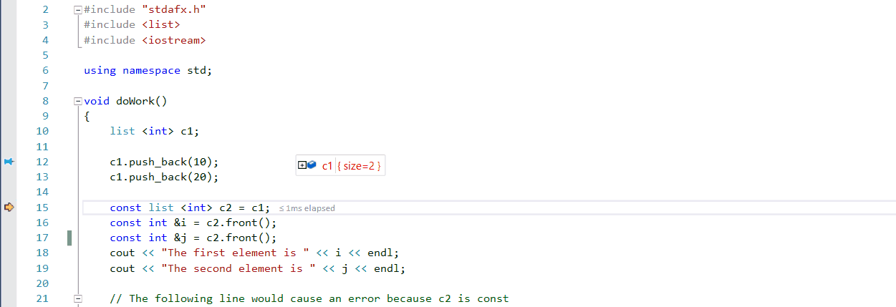Collapse the #include block outline toggle

coord(77,10)
